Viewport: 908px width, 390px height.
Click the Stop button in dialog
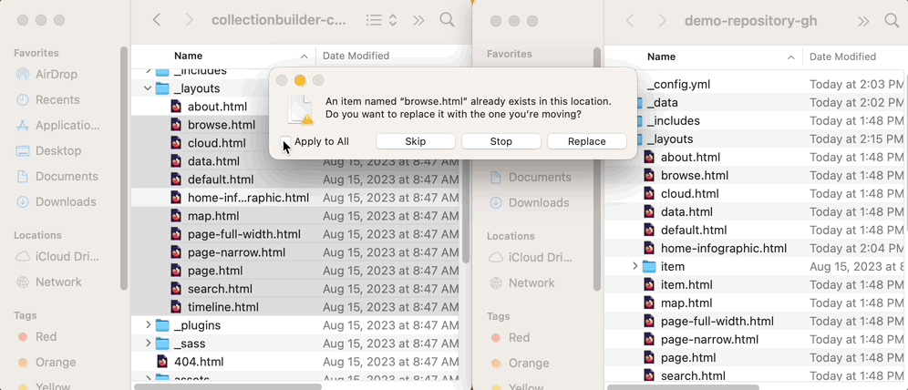tap(500, 142)
